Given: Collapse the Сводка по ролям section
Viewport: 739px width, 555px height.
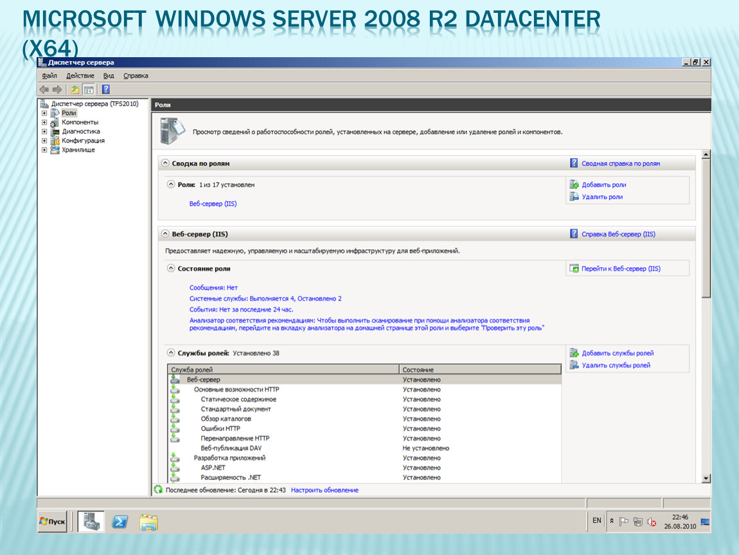Looking at the screenshot, I should [165, 163].
